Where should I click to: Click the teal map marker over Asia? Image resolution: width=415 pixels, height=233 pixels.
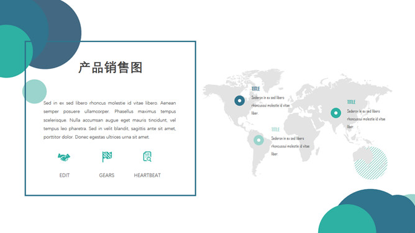[x=336, y=113]
